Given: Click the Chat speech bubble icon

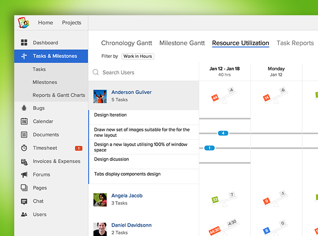Looking at the screenshot, I should (24, 201).
